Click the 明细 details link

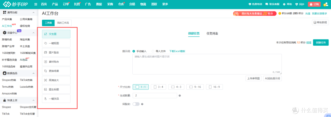click(309, 43)
